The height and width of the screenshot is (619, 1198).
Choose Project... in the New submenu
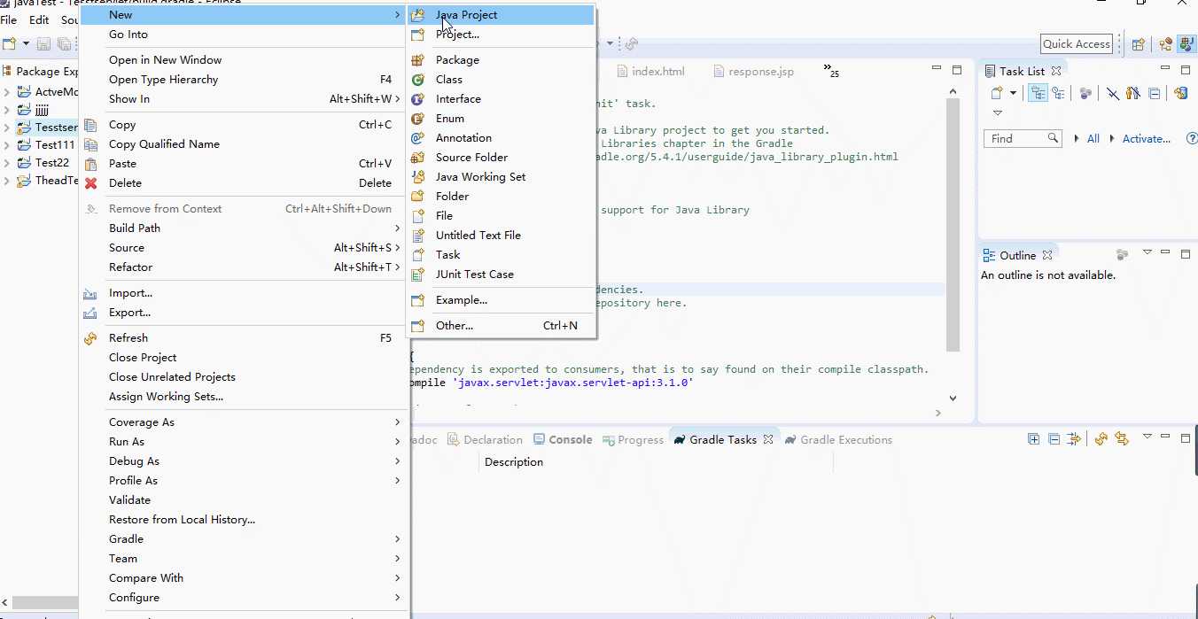(501, 35)
